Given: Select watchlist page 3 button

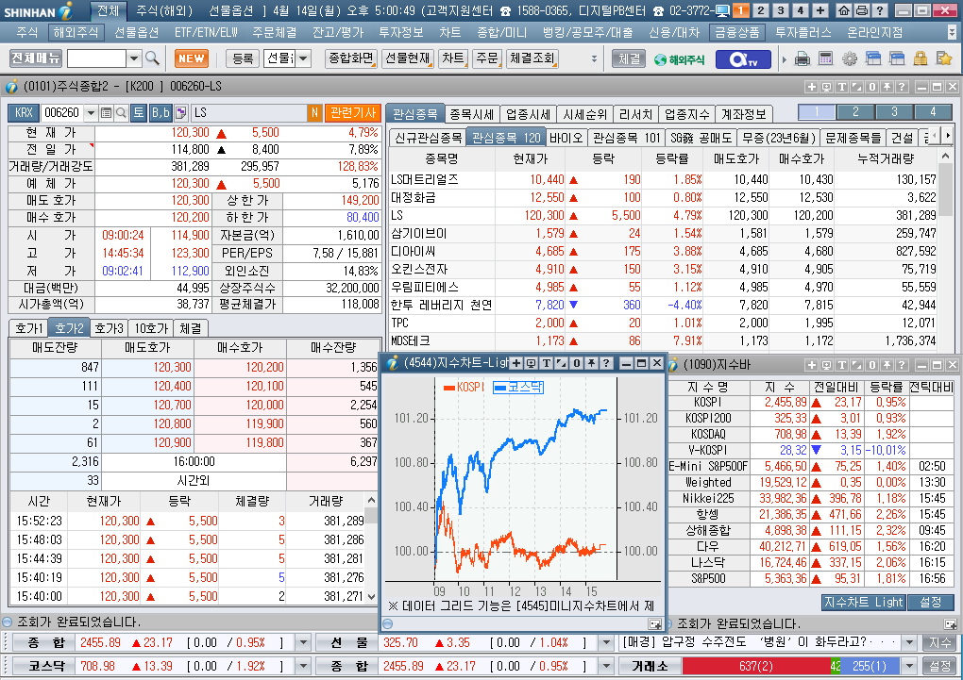Looking at the screenshot, I should 894,112.
